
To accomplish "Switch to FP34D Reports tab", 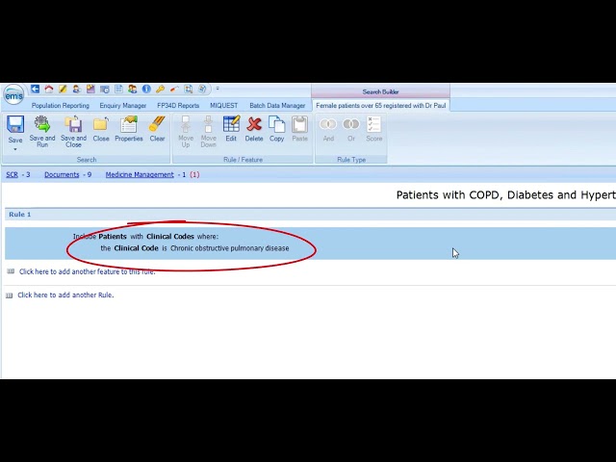I will coord(178,106).
